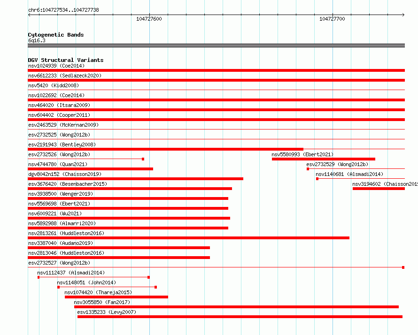
Task: Open esv1335233 (Levy2007) variant
Action: pos(107,312)
